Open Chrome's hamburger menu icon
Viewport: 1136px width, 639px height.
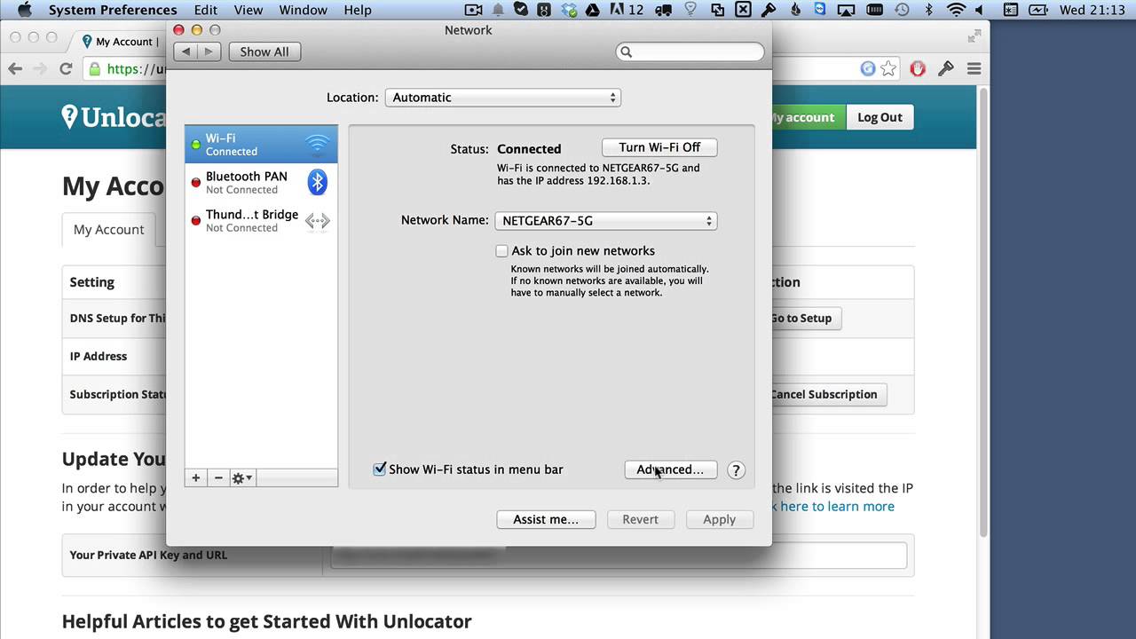[x=974, y=68]
